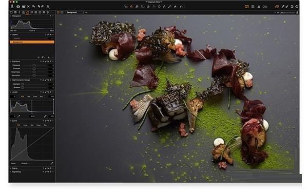308x195 pixels.
Task: Select the Loupe cursor tool
Action: point(137,7)
